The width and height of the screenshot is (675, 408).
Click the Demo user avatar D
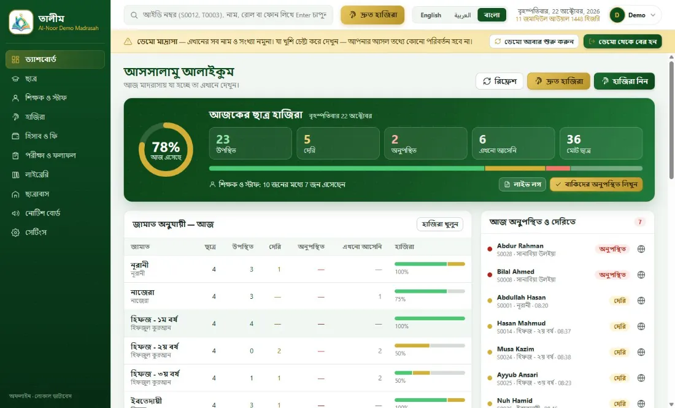pyautogui.click(x=617, y=15)
